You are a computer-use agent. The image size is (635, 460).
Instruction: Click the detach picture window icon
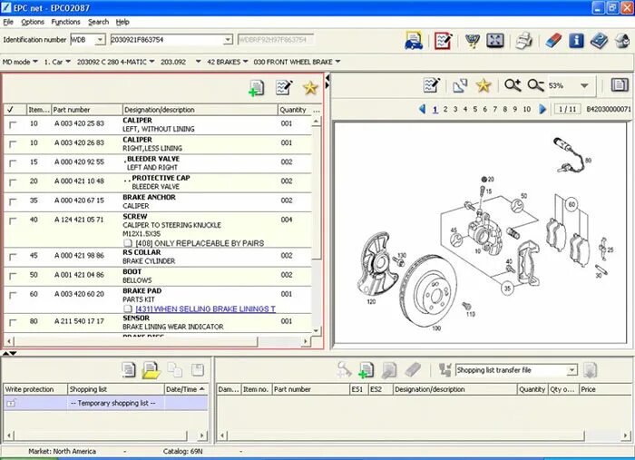(x=460, y=85)
